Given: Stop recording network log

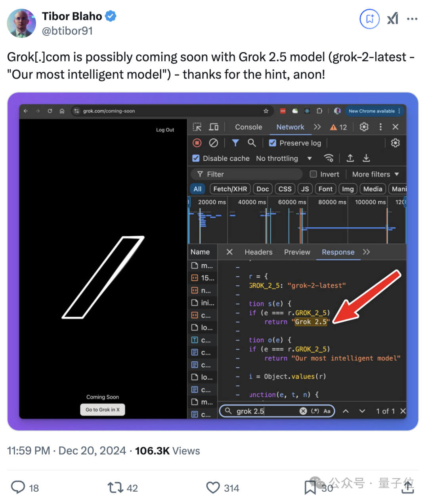Looking at the screenshot, I should [x=197, y=143].
